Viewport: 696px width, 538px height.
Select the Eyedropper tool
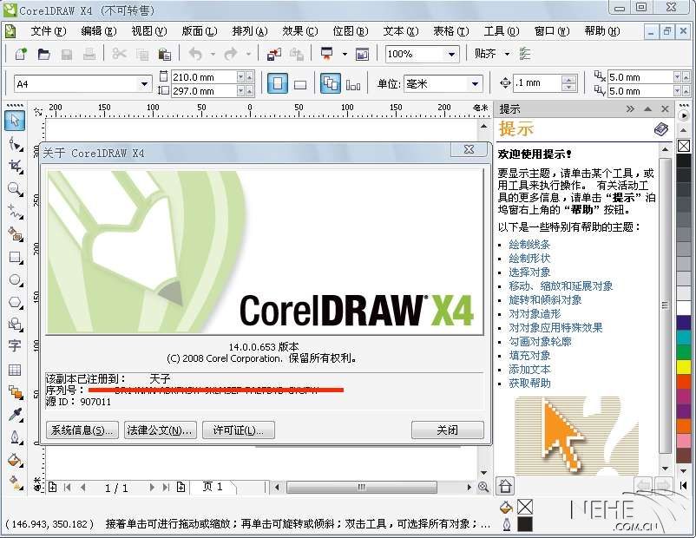pyautogui.click(x=15, y=415)
